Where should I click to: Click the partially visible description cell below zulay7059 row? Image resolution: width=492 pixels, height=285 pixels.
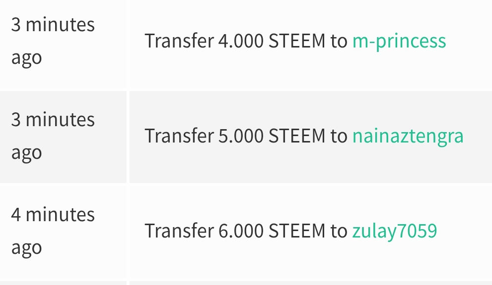pyautogui.click(x=311, y=283)
